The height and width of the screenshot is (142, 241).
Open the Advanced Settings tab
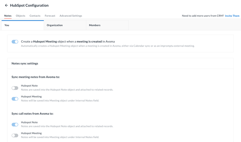71,16
